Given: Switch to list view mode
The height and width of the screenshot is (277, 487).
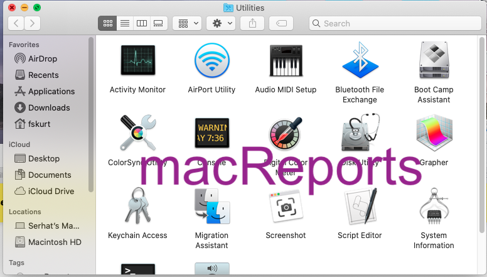Looking at the screenshot, I should [125, 23].
